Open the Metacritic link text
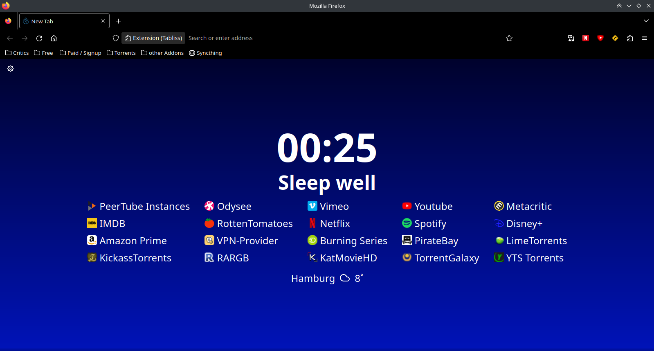Image resolution: width=654 pixels, height=351 pixels. coord(529,206)
